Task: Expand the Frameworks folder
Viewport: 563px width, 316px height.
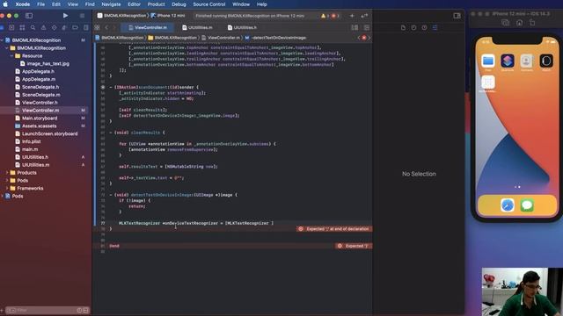Action: 7,188
